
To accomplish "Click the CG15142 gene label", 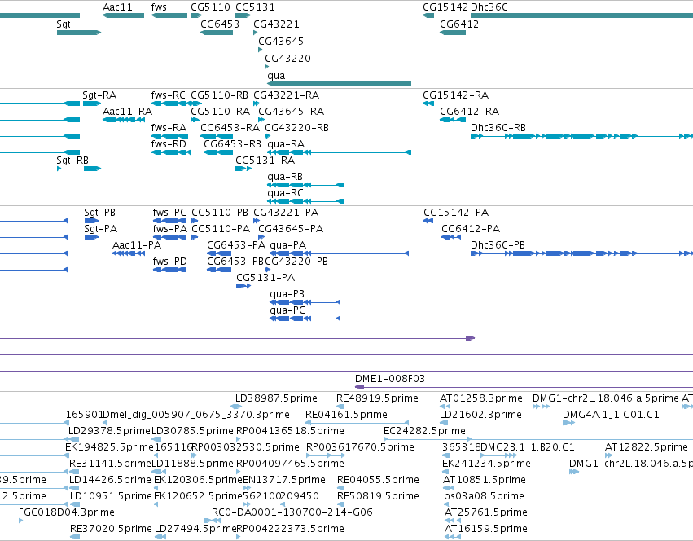I will pos(445,7).
